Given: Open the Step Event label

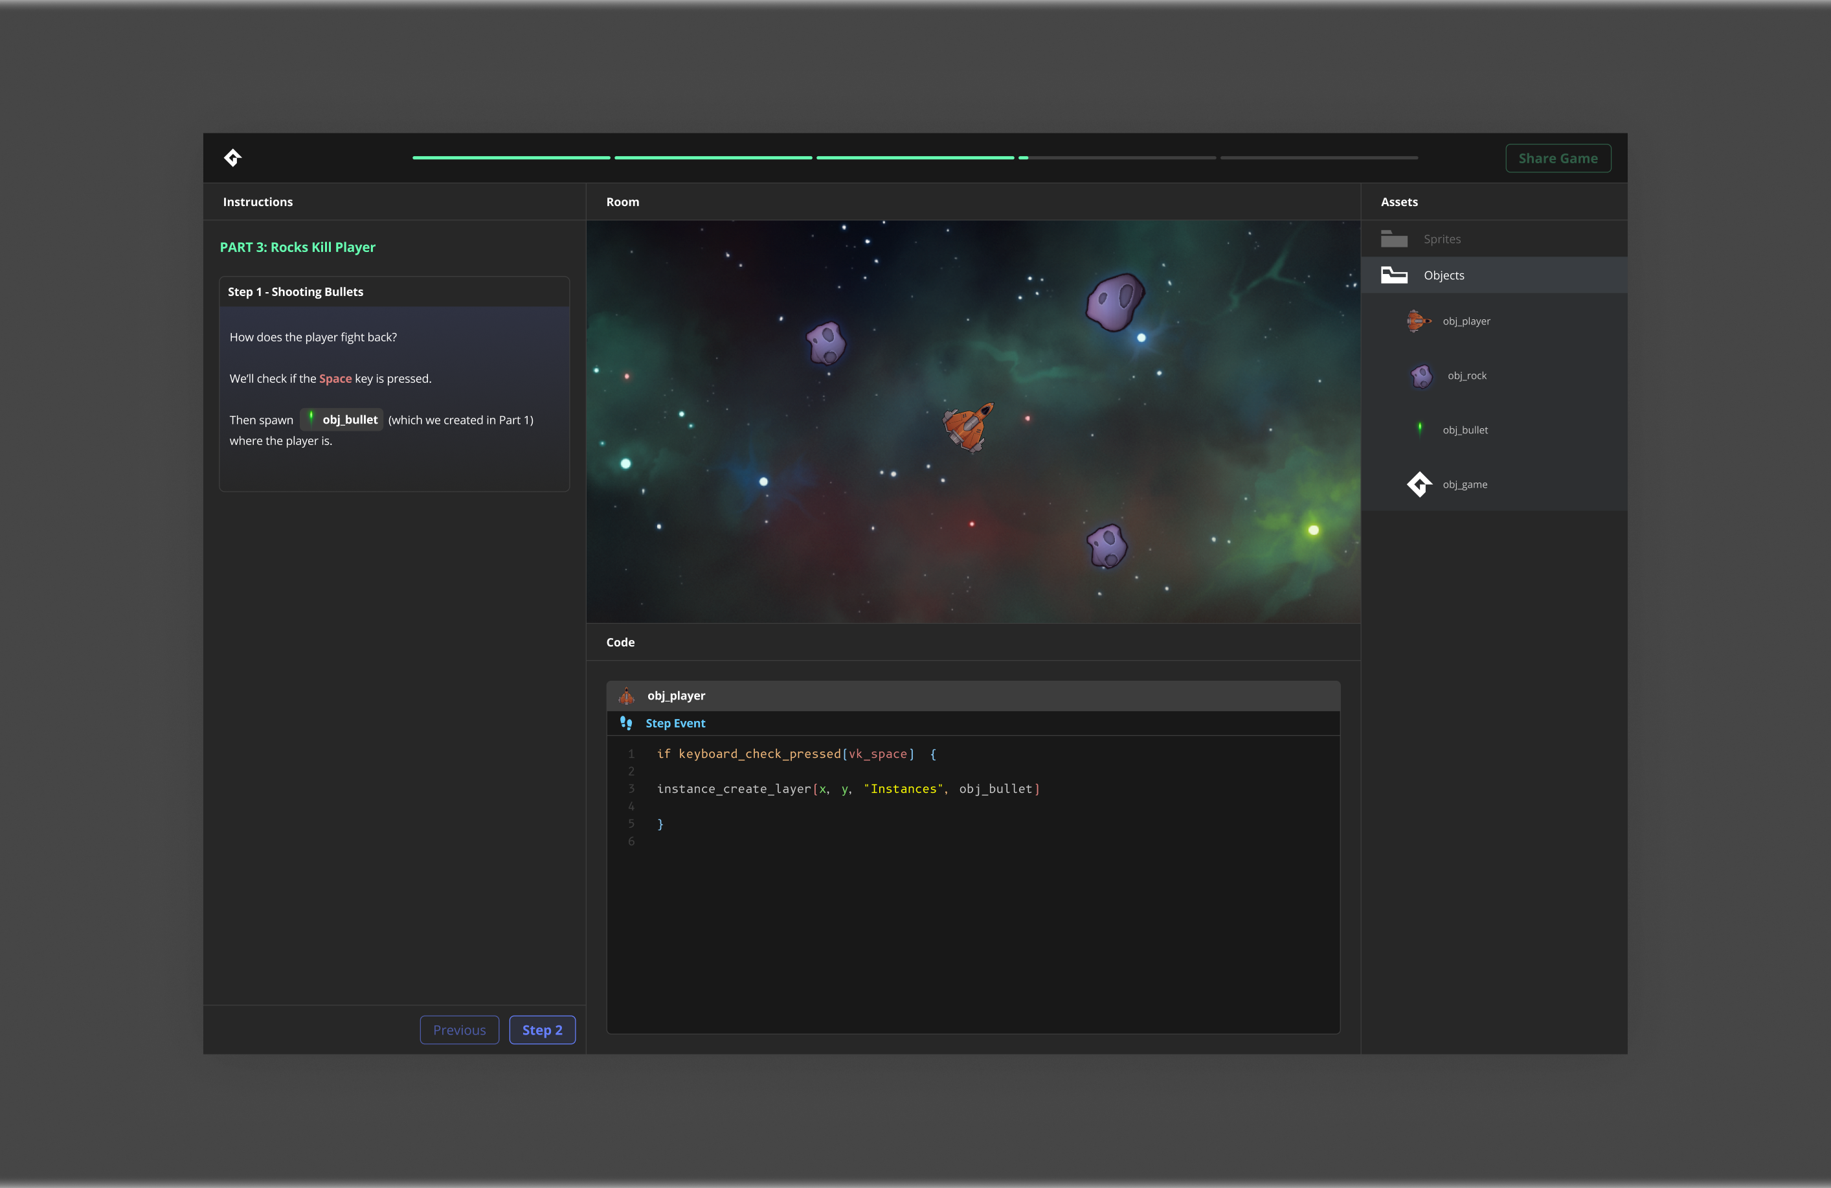Looking at the screenshot, I should coord(675,723).
